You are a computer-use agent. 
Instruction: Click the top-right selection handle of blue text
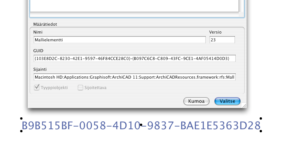pyautogui.click(x=261, y=118)
